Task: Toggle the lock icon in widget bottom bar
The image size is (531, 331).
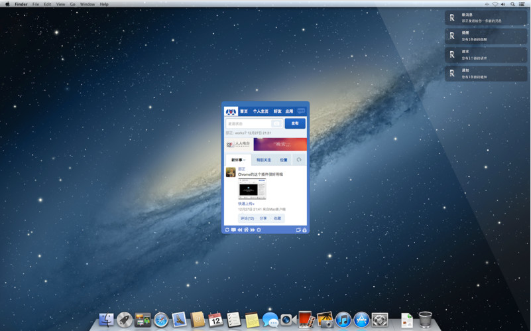Action: tap(304, 230)
